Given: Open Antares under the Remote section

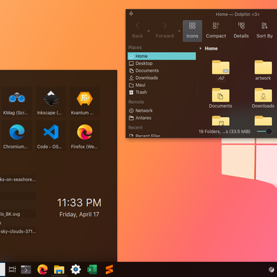Looking at the screenshot, I should (x=161, y=118).
